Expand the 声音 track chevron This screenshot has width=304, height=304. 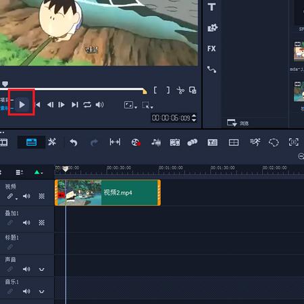tap(42, 269)
